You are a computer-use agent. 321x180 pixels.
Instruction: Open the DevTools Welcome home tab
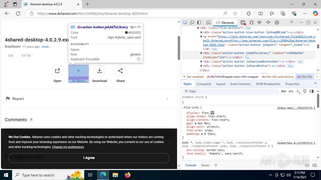click(x=208, y=22)
